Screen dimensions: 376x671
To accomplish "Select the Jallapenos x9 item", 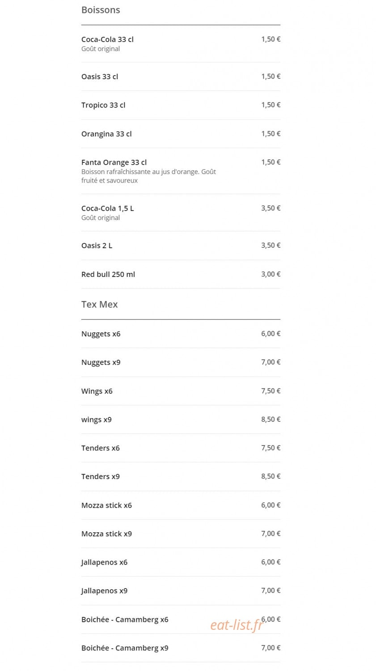I will point(181,591).
